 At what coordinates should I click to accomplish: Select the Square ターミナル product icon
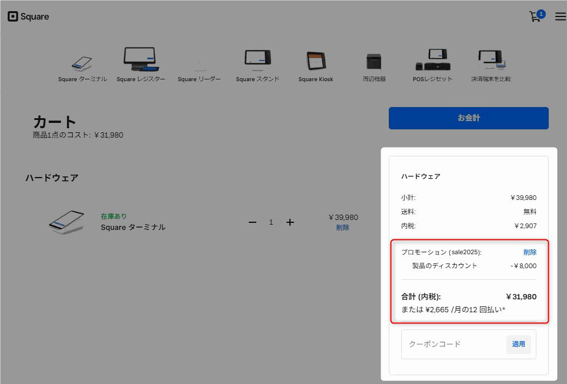click(82, 64)
